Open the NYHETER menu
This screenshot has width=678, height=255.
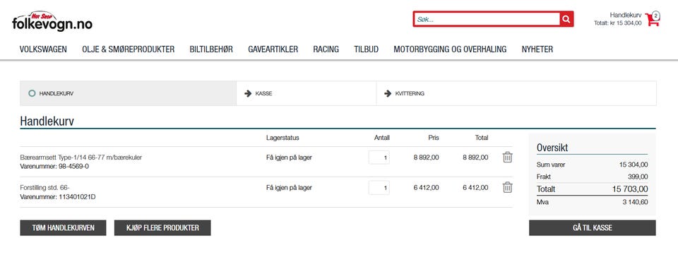(x=537, y=49)
